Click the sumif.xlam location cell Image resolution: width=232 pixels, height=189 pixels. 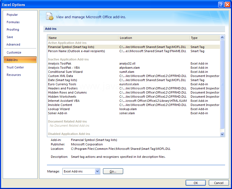point(127,72)
